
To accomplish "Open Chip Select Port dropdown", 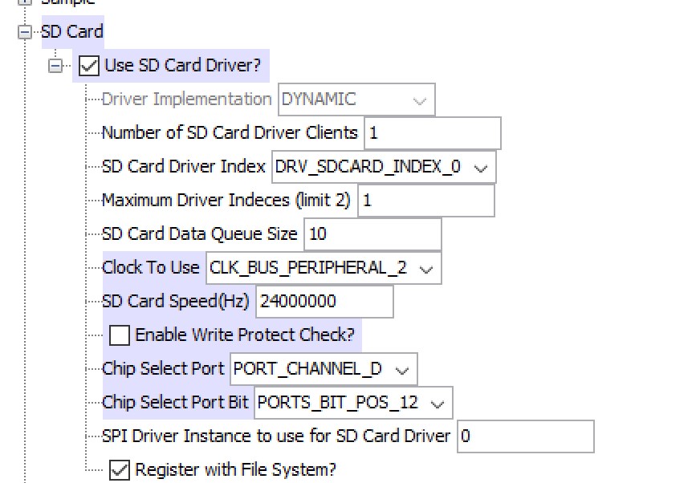I will coord(324,369).
